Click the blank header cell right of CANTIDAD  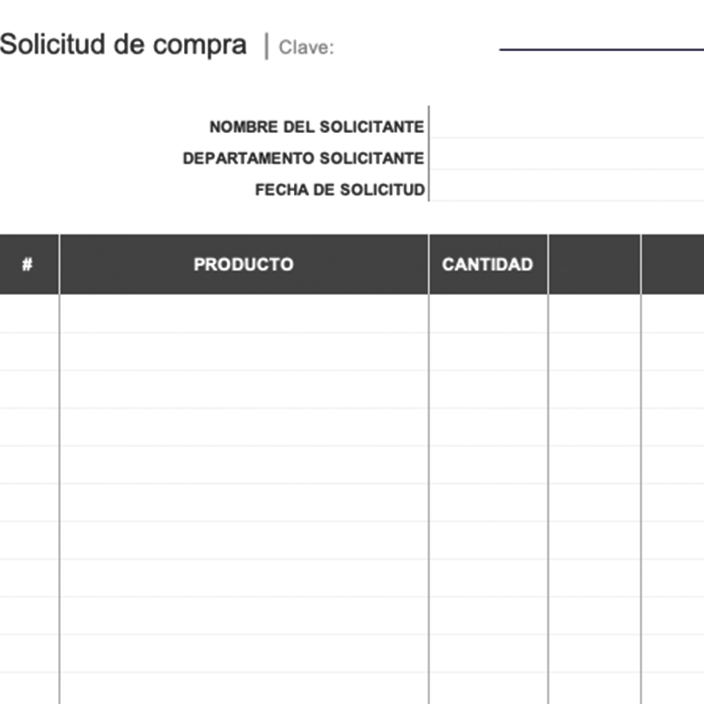[594, 265]
